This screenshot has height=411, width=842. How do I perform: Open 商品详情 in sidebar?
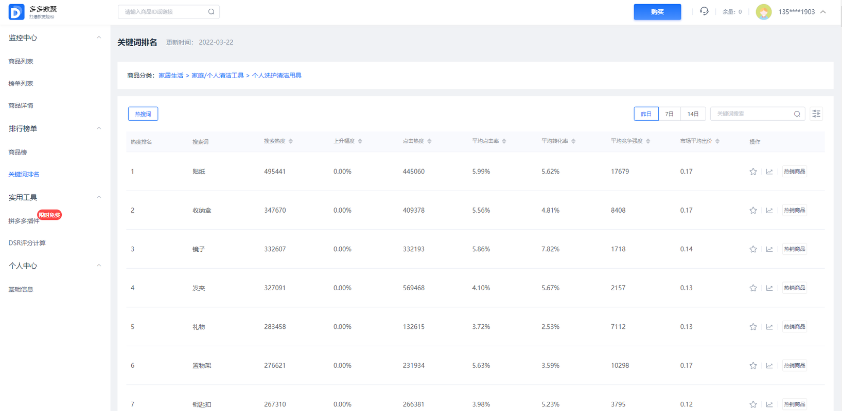(x=21, y=105)
